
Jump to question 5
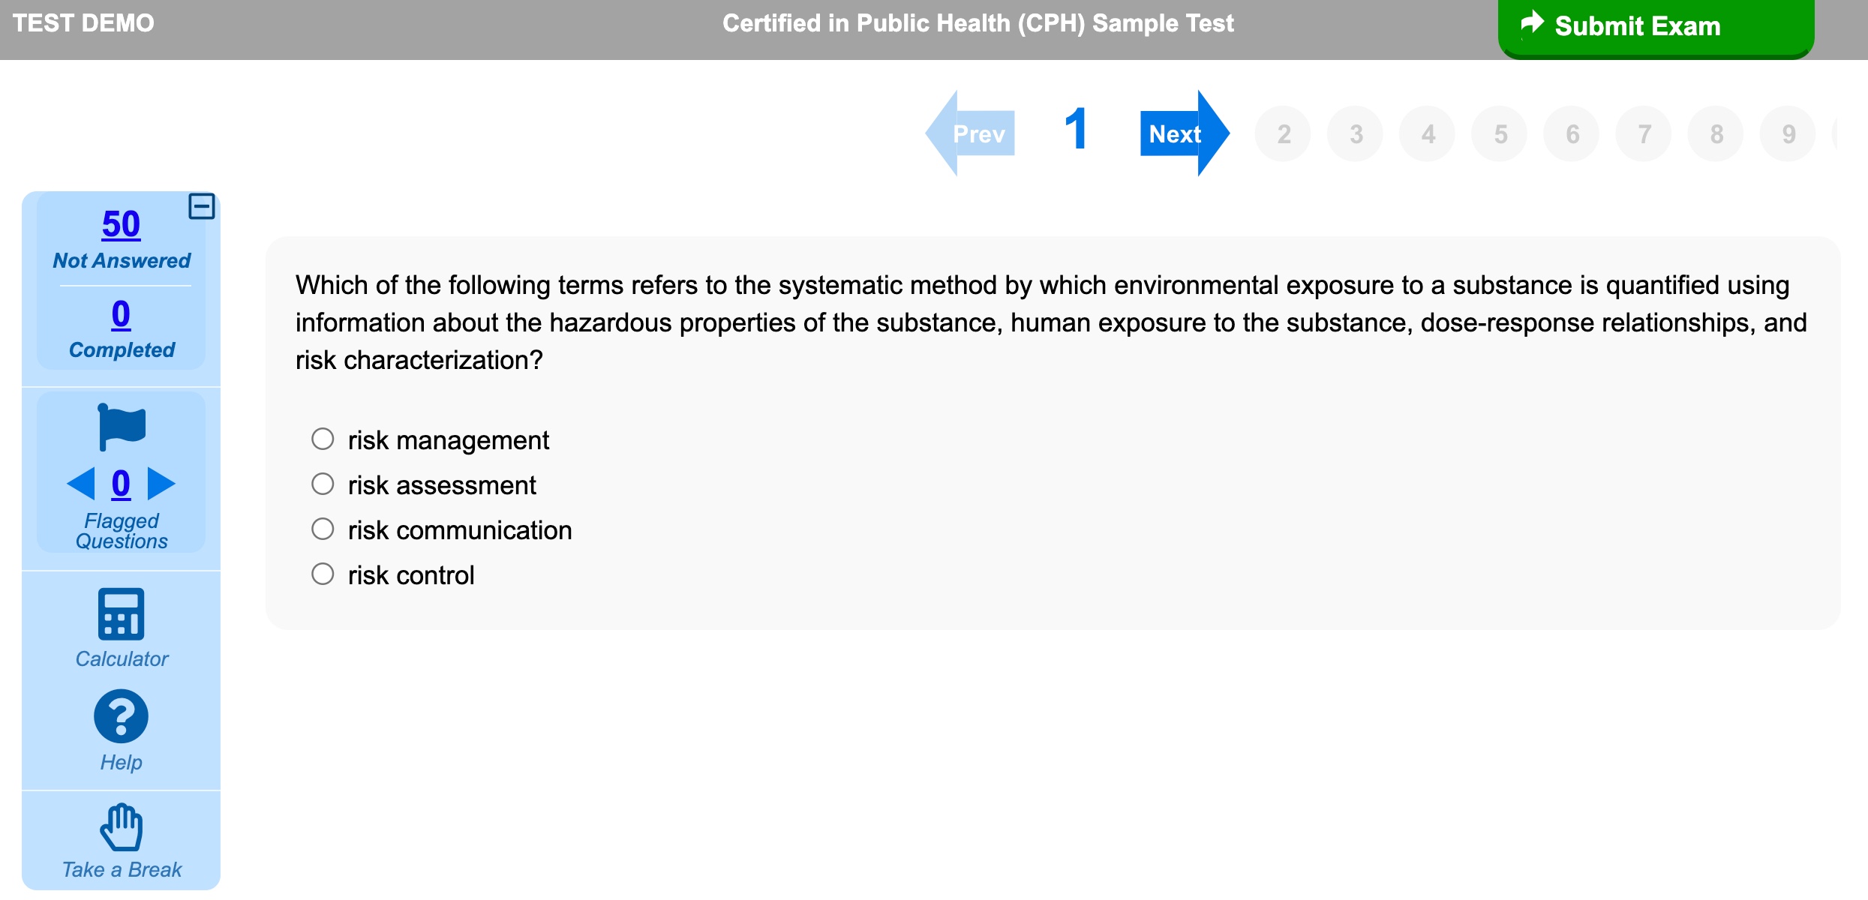click(1500, 133)
